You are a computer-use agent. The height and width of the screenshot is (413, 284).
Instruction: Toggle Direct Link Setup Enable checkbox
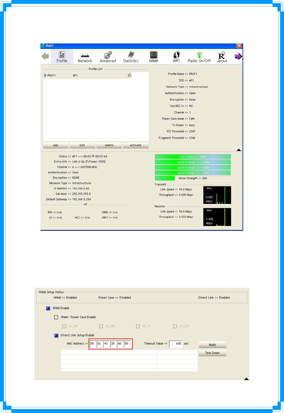(56, 335)
